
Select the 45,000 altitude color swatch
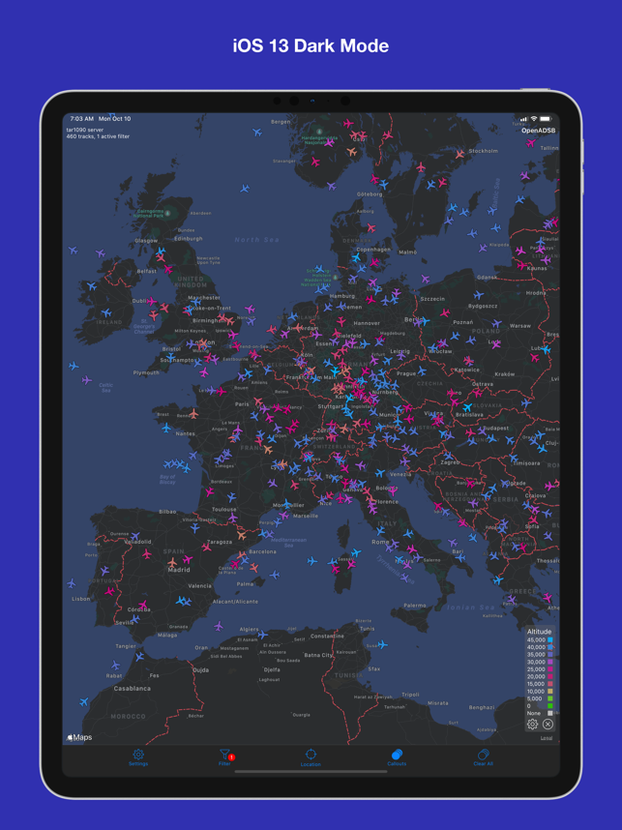(550, 640)
